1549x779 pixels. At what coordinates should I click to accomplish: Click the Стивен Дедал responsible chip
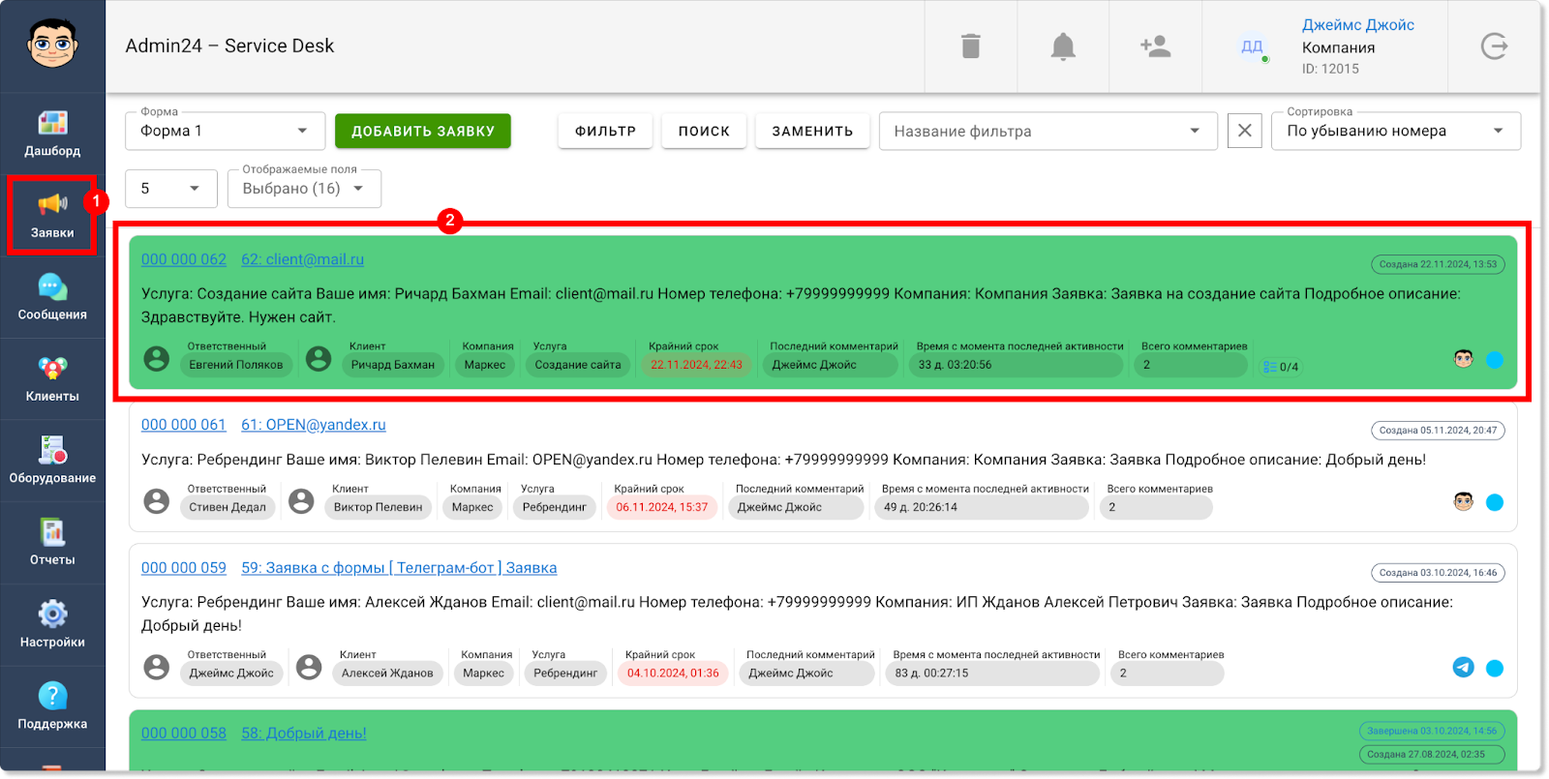pyautogui.click(x=228, y=507)
